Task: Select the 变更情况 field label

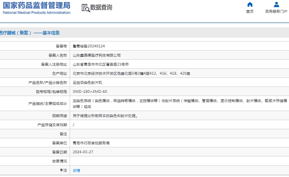Action: pos(59,161)
